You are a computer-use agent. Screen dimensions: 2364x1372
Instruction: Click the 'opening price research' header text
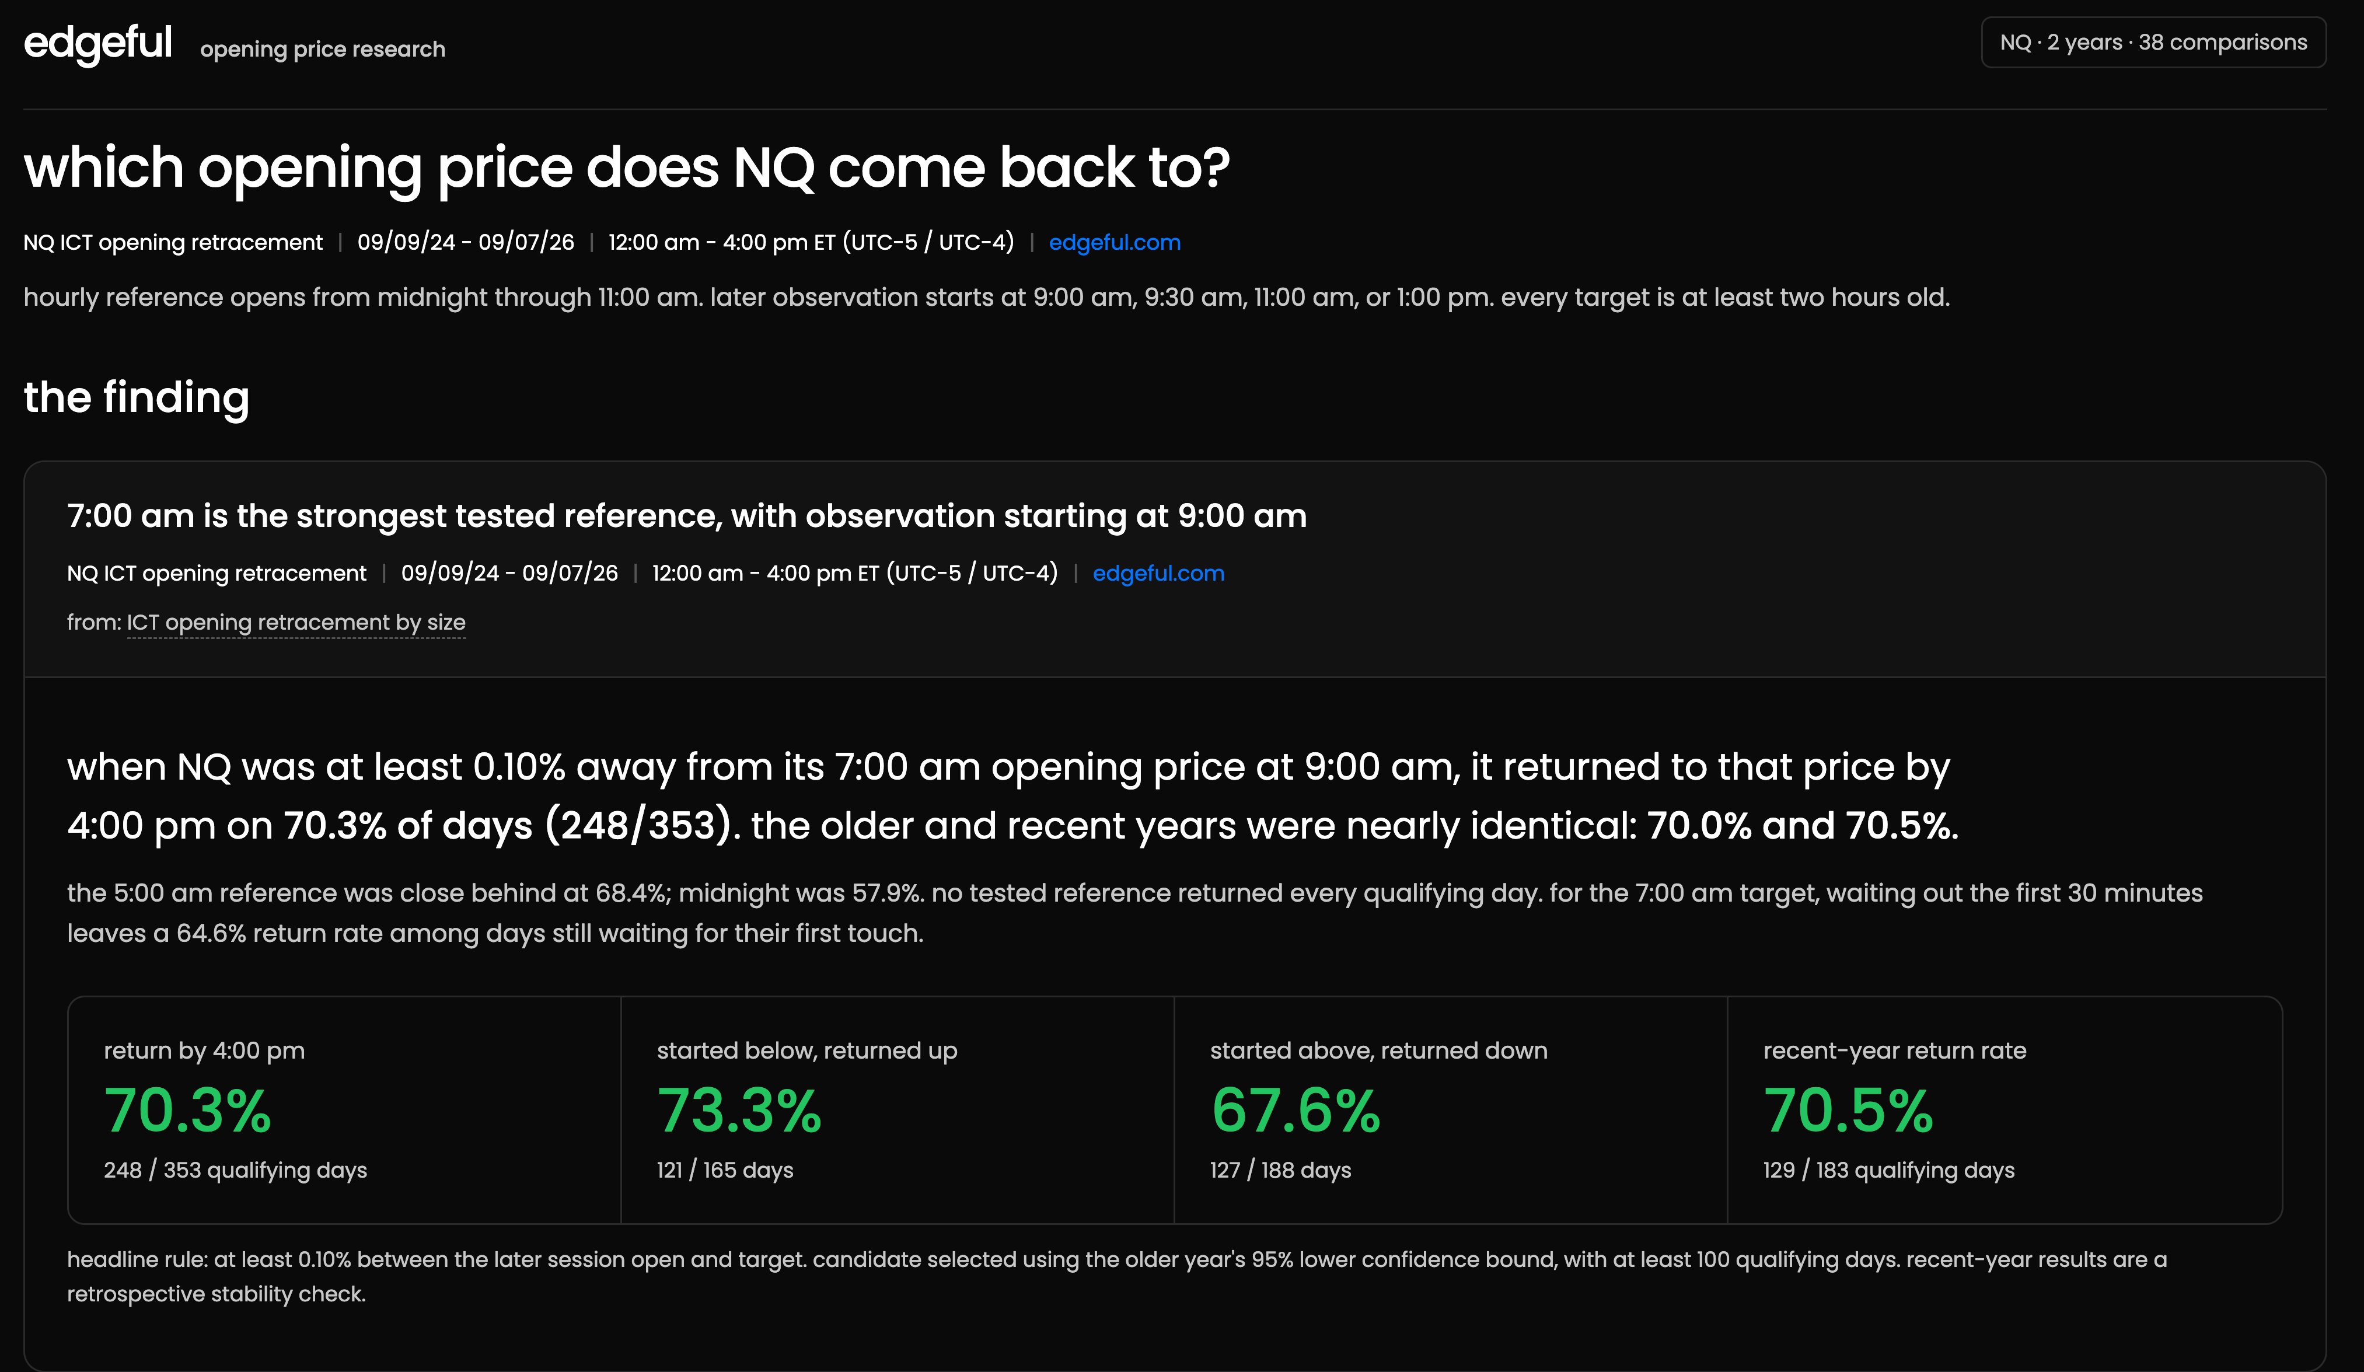click(323, 49)
